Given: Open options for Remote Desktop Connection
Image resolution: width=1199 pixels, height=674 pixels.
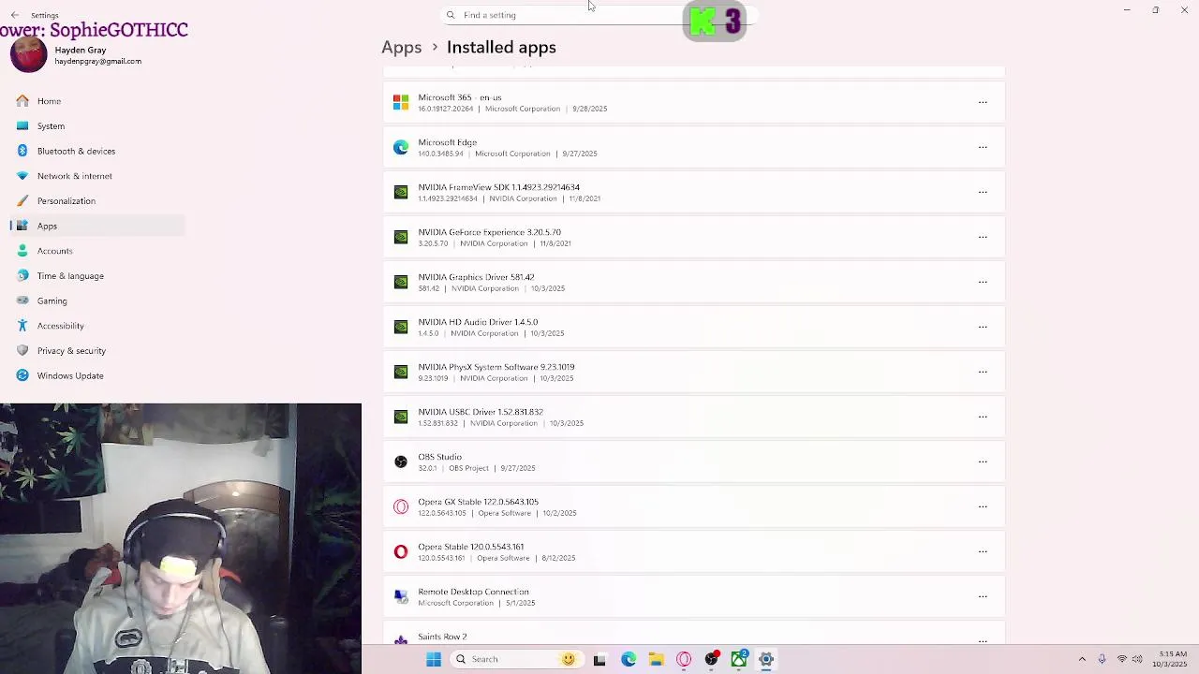Looking at the screenshot, I should [983, 596].
